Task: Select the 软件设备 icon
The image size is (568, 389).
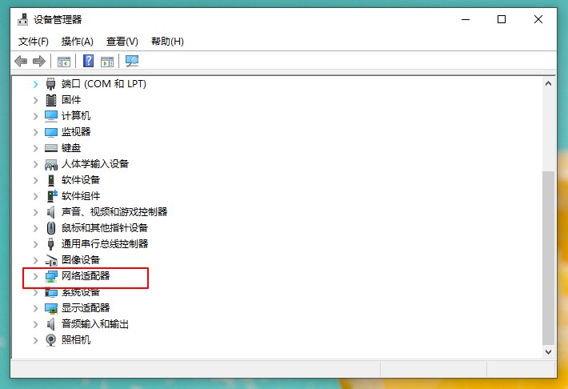Action: (x=51, y=180)
